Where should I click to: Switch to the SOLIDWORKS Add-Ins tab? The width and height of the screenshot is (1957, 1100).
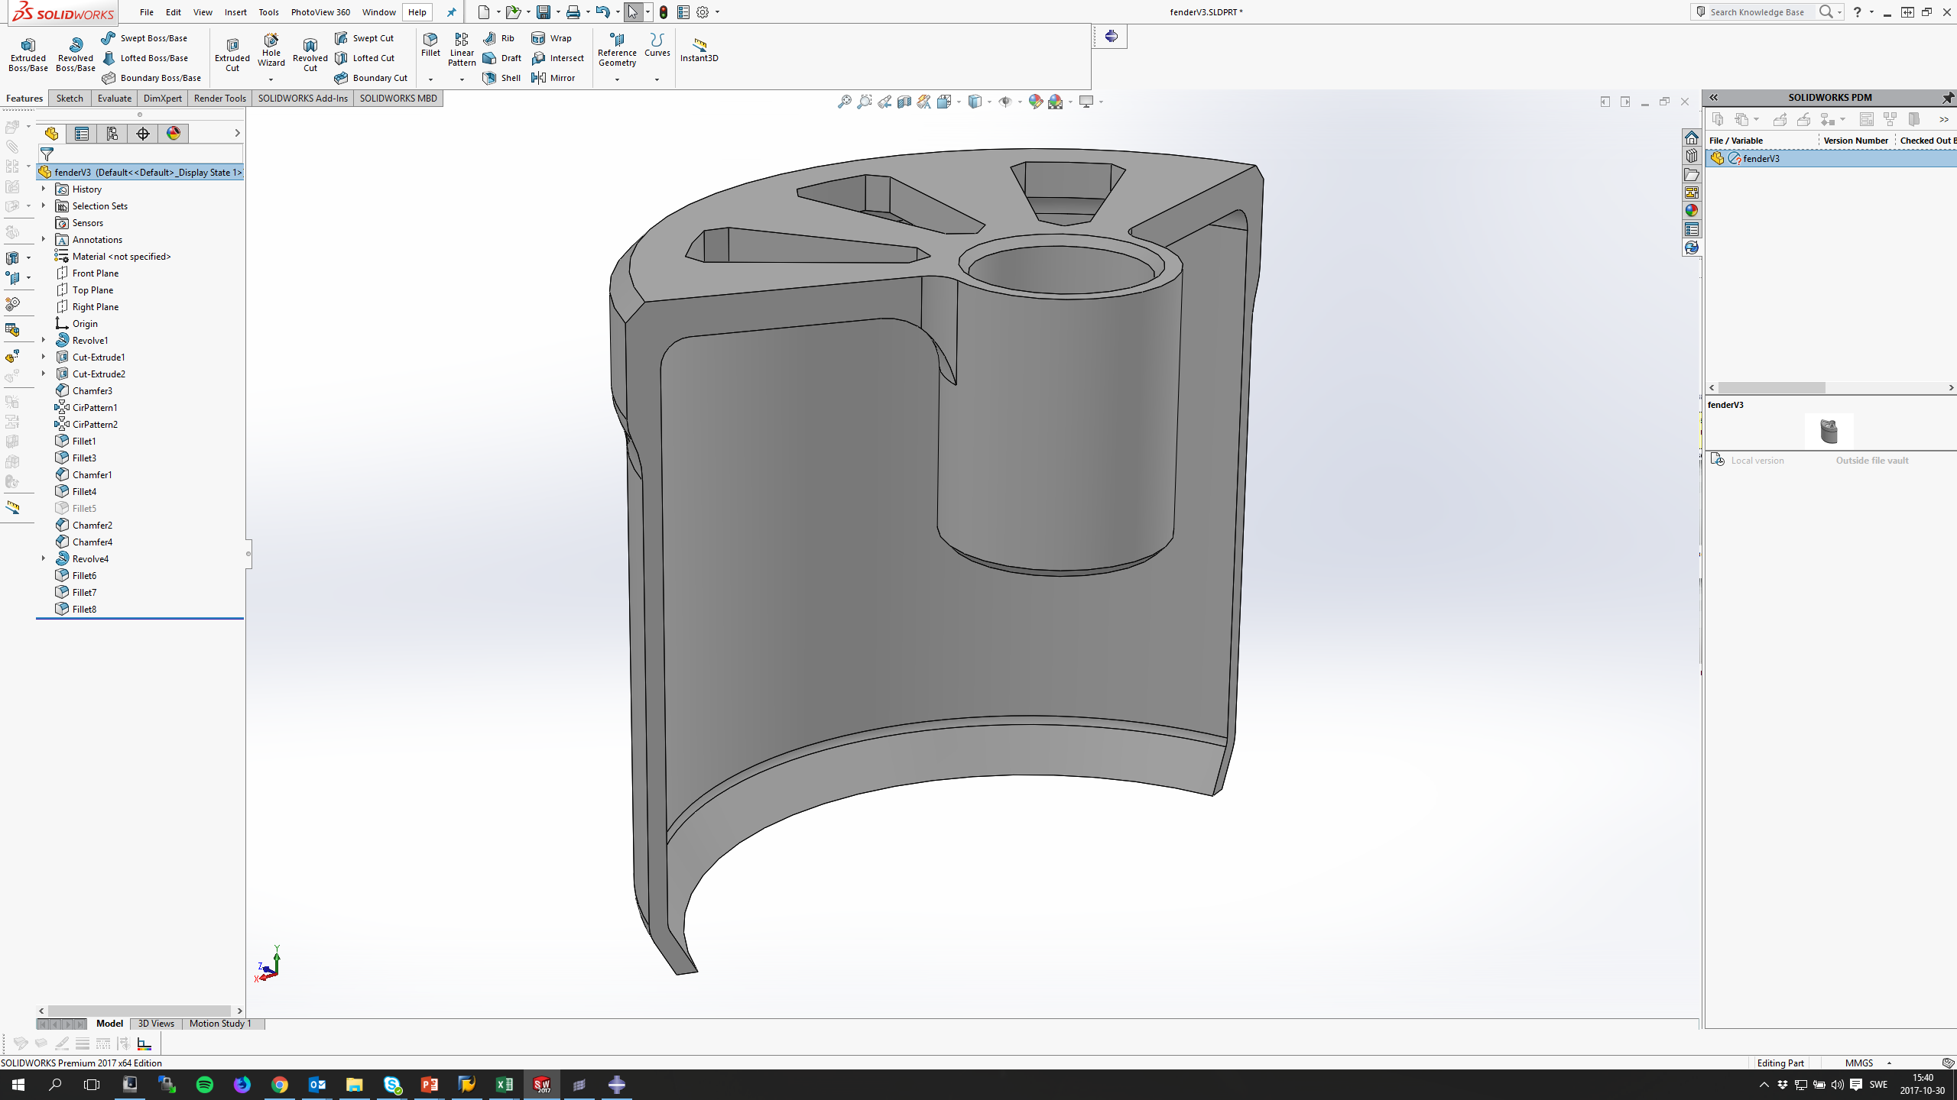[303, 98]
